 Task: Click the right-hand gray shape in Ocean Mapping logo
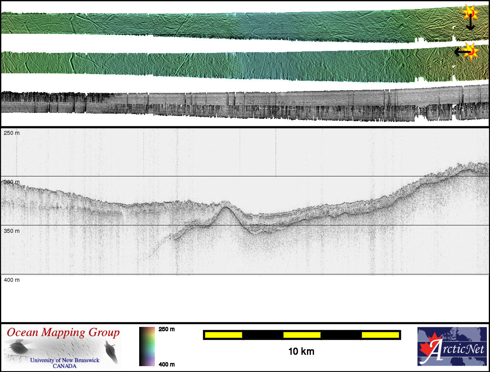(x=111, y=350)
